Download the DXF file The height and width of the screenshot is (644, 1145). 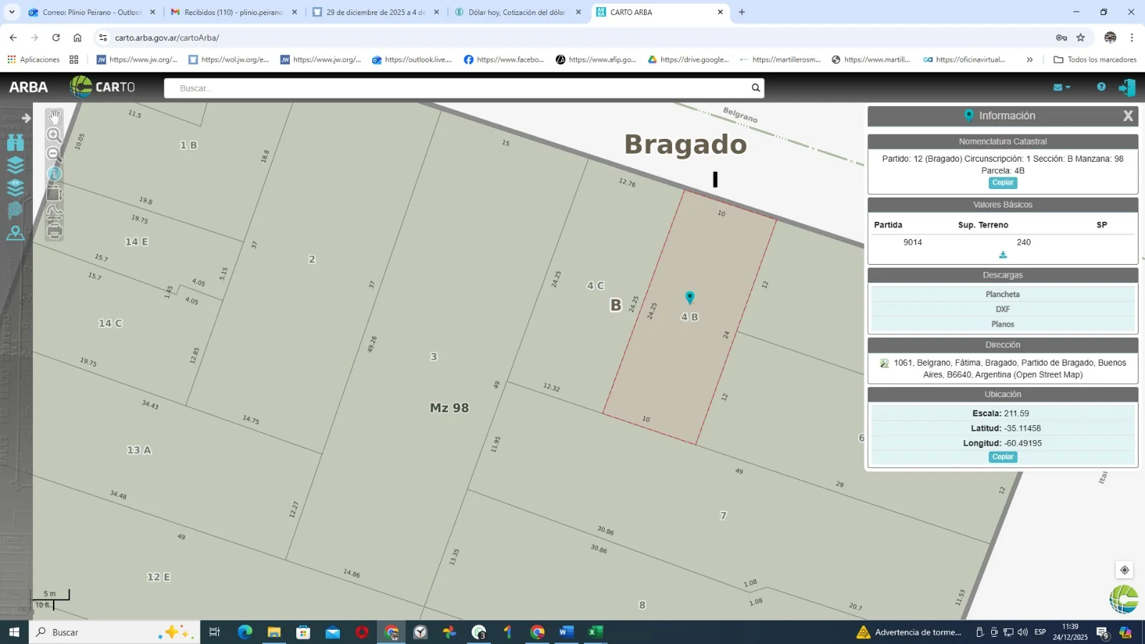1002,309
